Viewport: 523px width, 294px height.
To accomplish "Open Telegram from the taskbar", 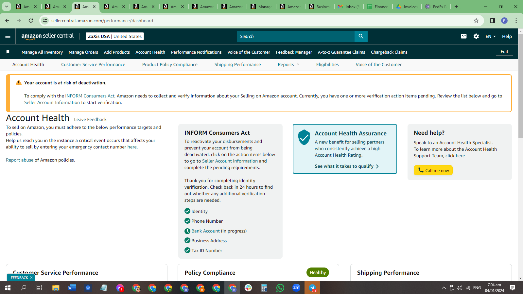I will click(x=312, y=288).
